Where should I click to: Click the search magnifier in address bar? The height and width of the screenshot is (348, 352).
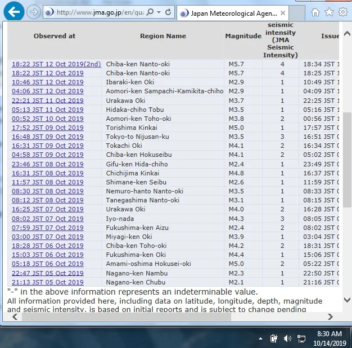pos(150,12)
